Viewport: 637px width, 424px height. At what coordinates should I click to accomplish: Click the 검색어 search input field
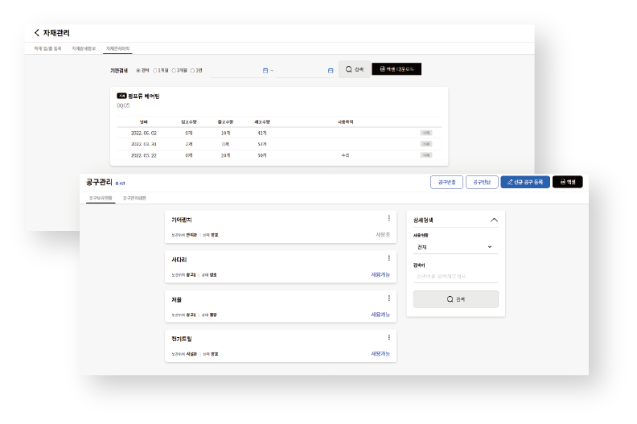pos(455,277)
